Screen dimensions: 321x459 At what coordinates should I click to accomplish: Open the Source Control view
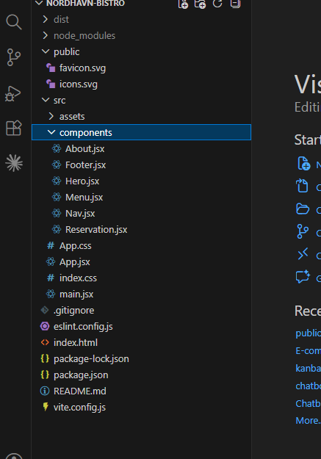click(14, 57)
